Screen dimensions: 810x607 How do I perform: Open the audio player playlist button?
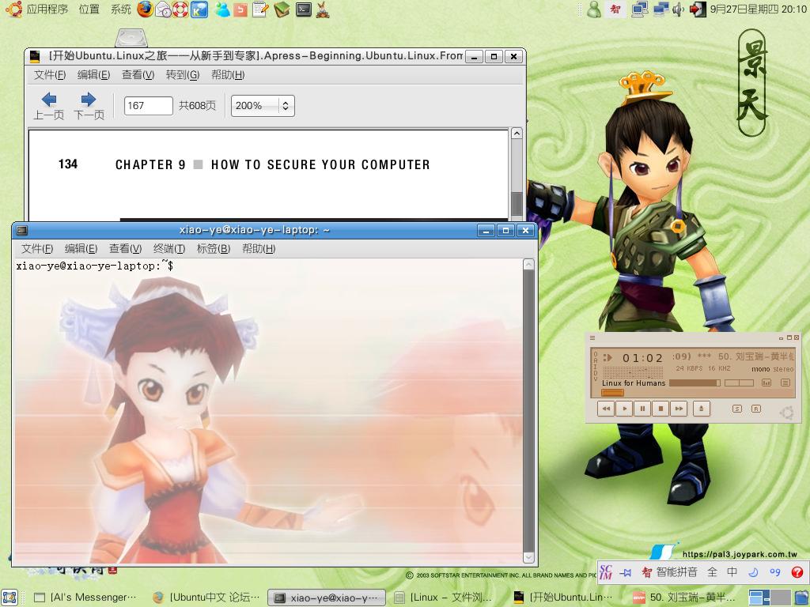[785, 383]
